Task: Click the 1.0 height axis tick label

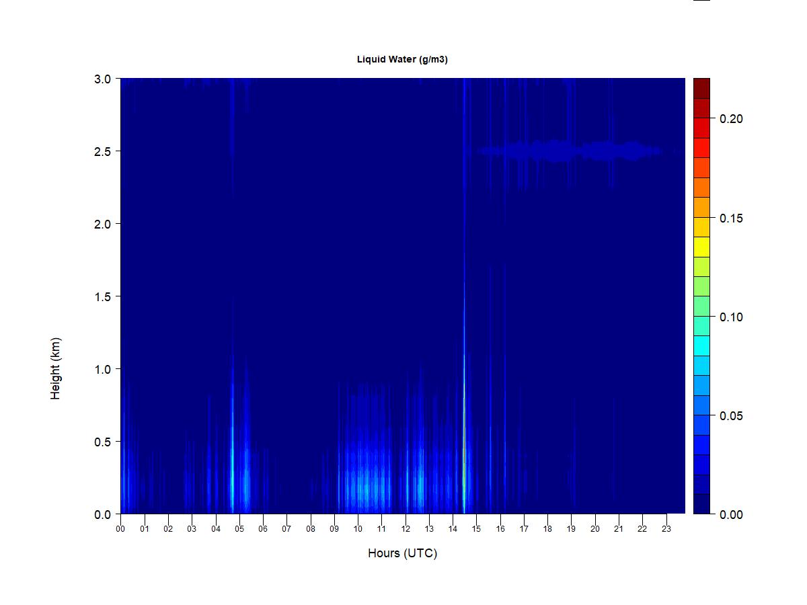Action: (102, 369)
